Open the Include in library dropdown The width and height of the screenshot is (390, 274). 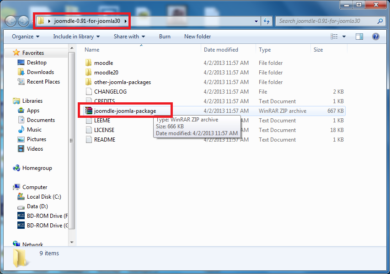click(76, 37)
